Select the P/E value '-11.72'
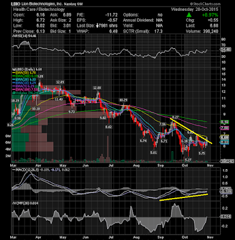235x240 pixels. tap(111, 15)
